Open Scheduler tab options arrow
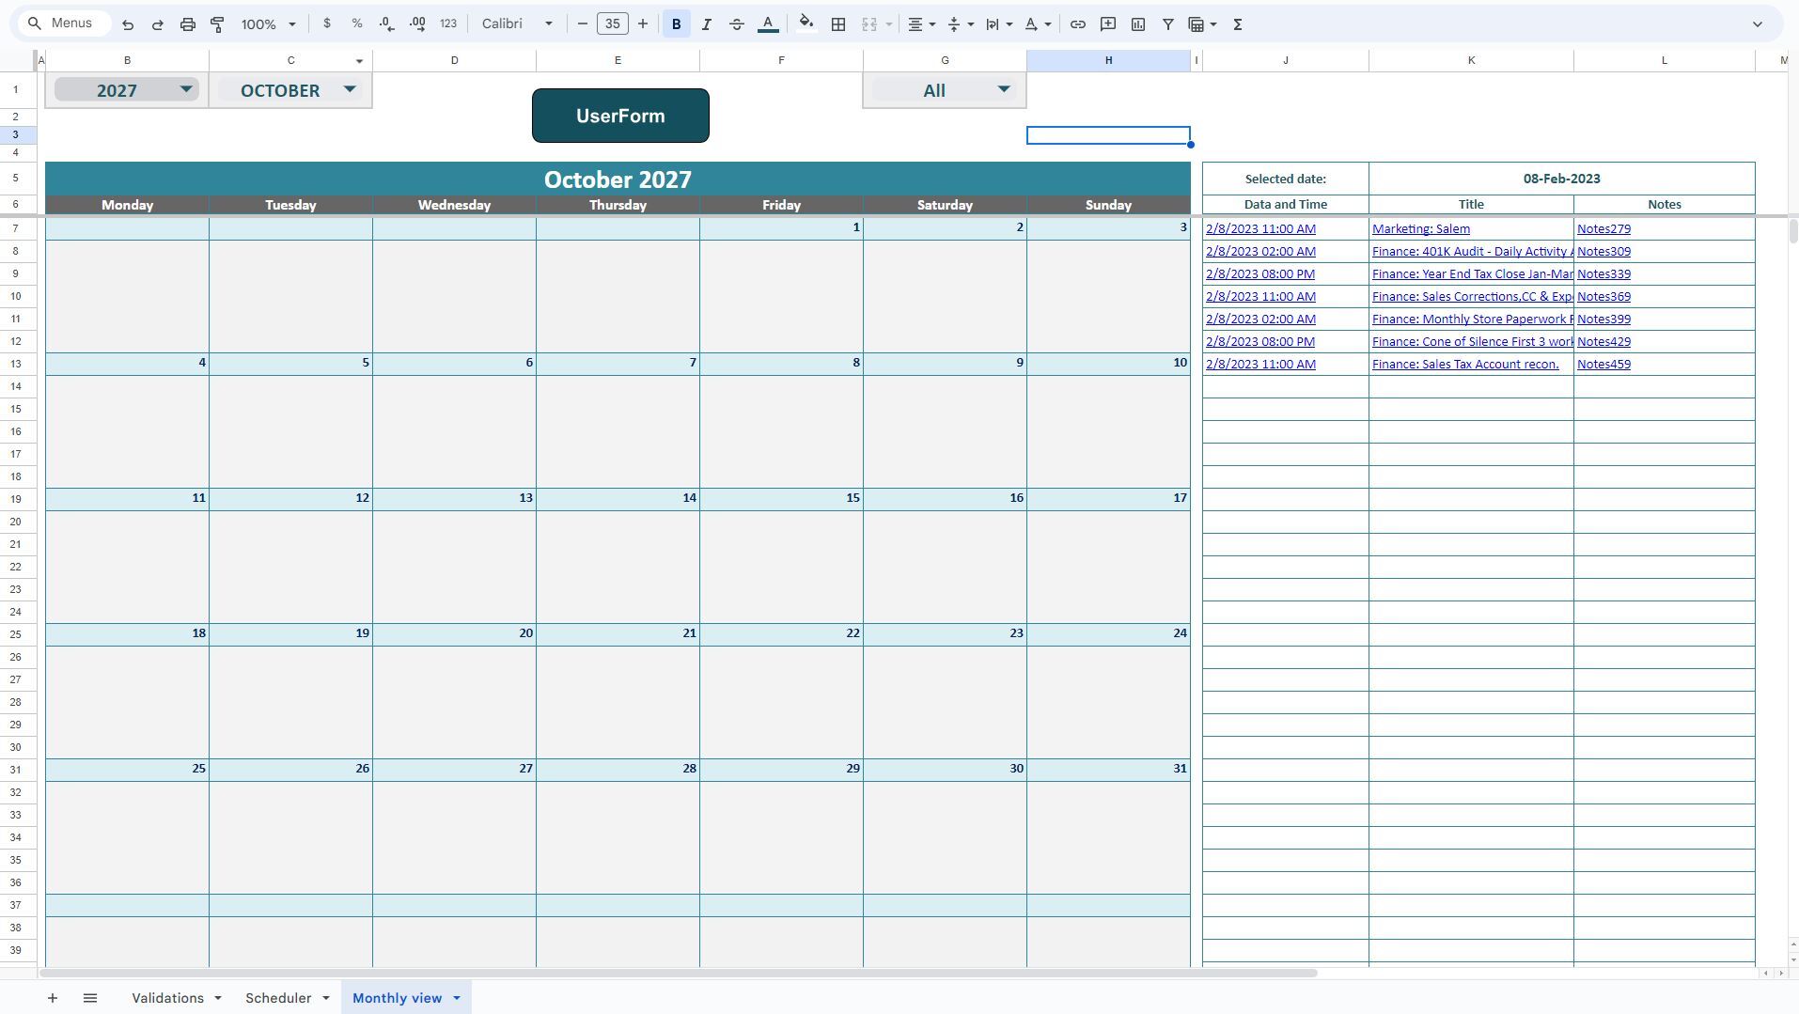 326,998
